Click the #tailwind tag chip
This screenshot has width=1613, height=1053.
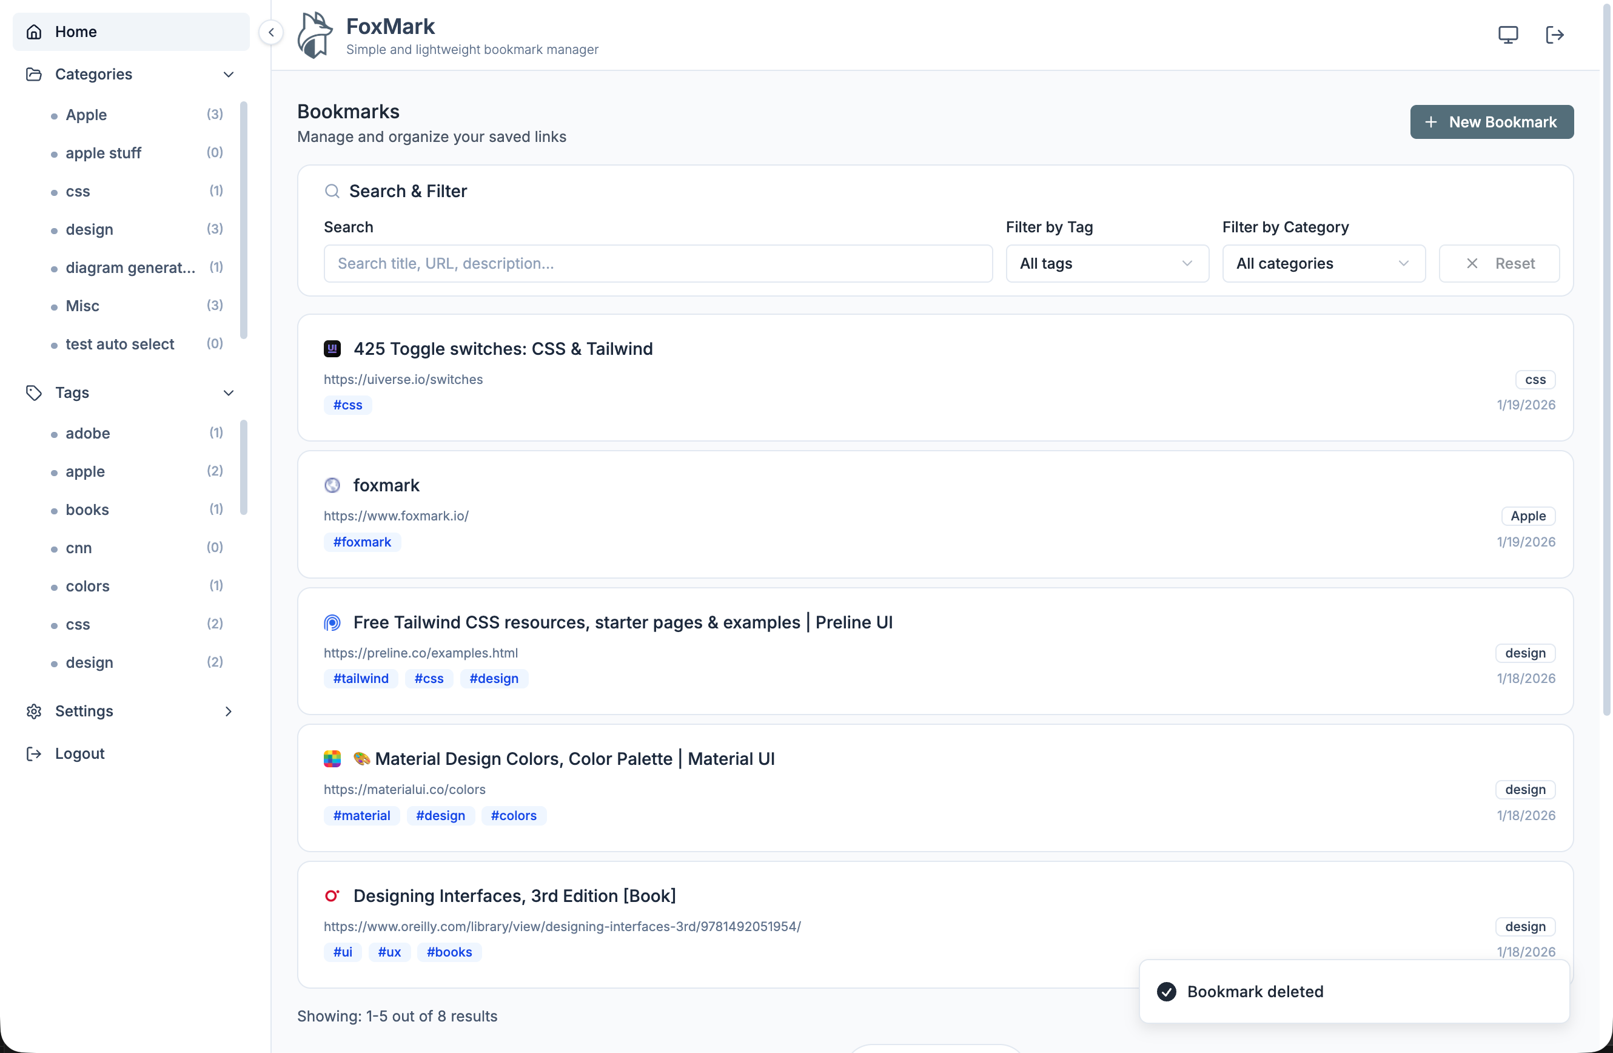click(361, 679)
